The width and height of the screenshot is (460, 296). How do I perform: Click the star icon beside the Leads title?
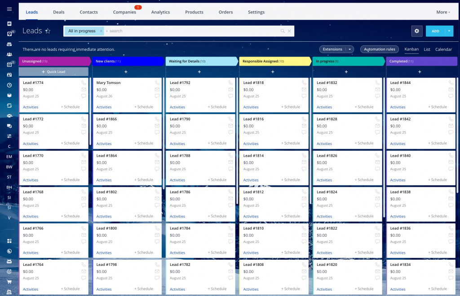click(48, 31)
